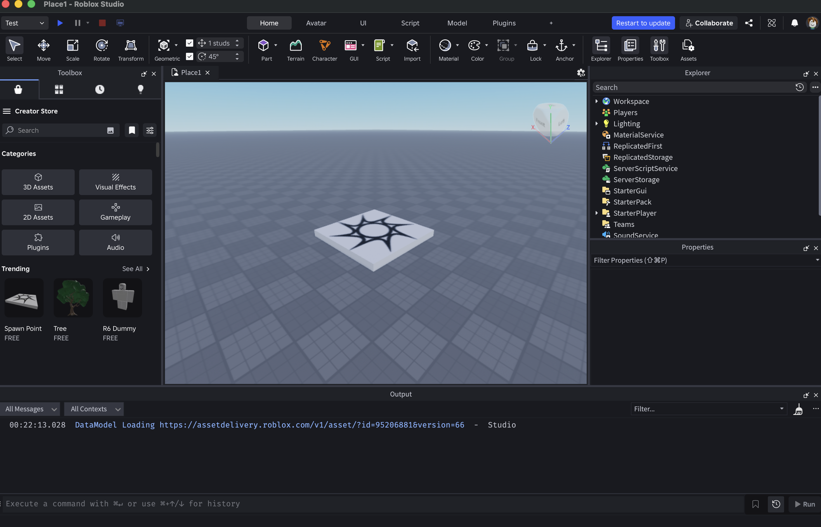Toggle the Properties panel button
This screenshot has width=821, height=527.
(630, 49)
